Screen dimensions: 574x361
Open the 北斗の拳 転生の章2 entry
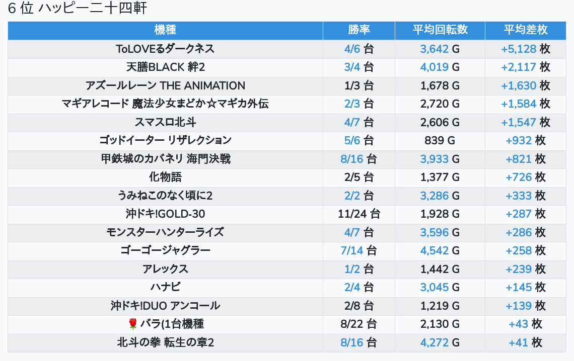165,342
